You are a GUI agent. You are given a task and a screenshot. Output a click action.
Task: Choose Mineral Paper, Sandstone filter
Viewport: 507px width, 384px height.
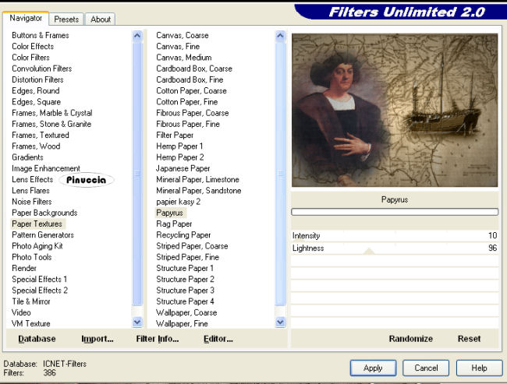pos(199,191)
